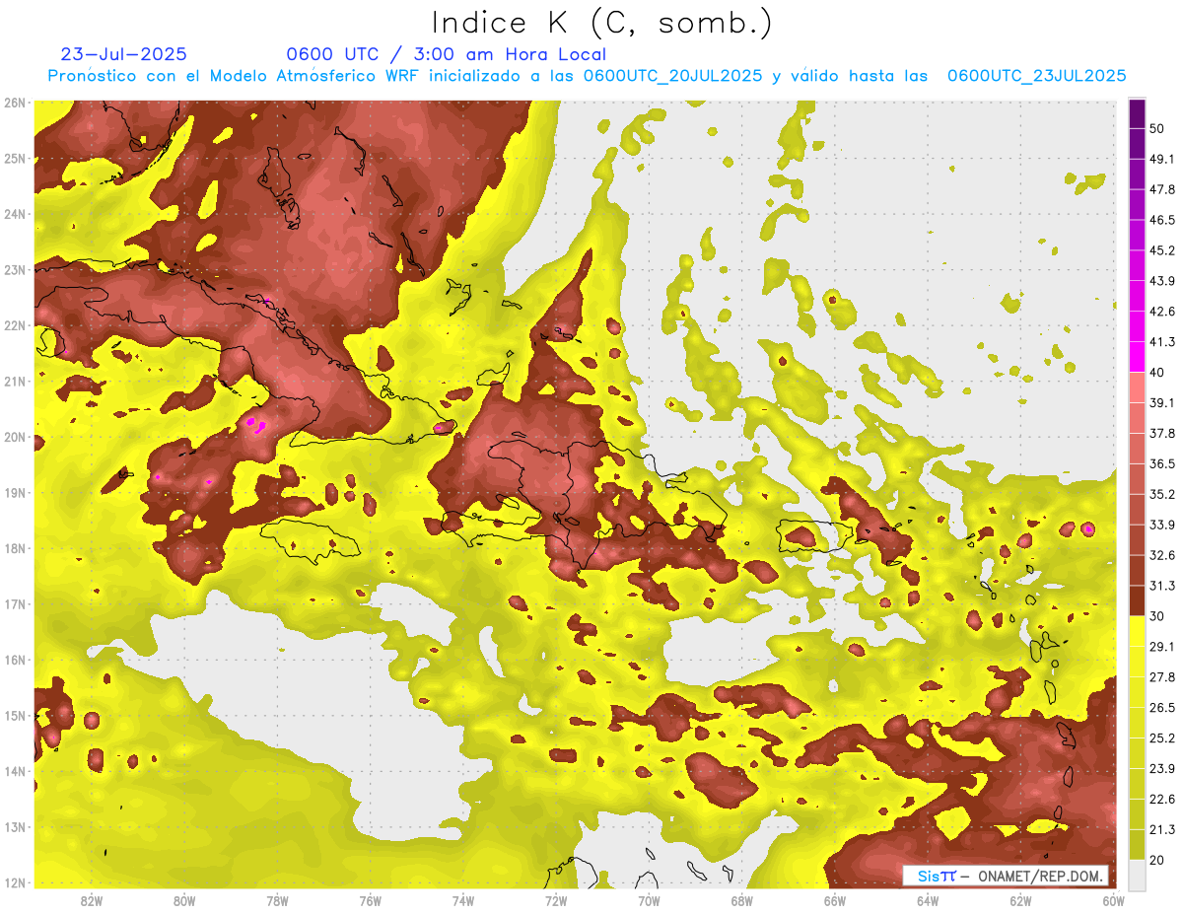
Task: Select the "76W" longitude label
Action: [370, 900]
